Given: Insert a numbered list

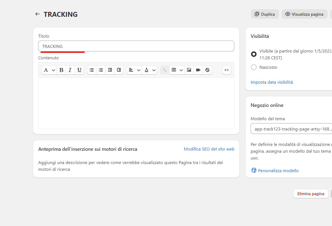Looking at the screenshot, I should point(101,70).
